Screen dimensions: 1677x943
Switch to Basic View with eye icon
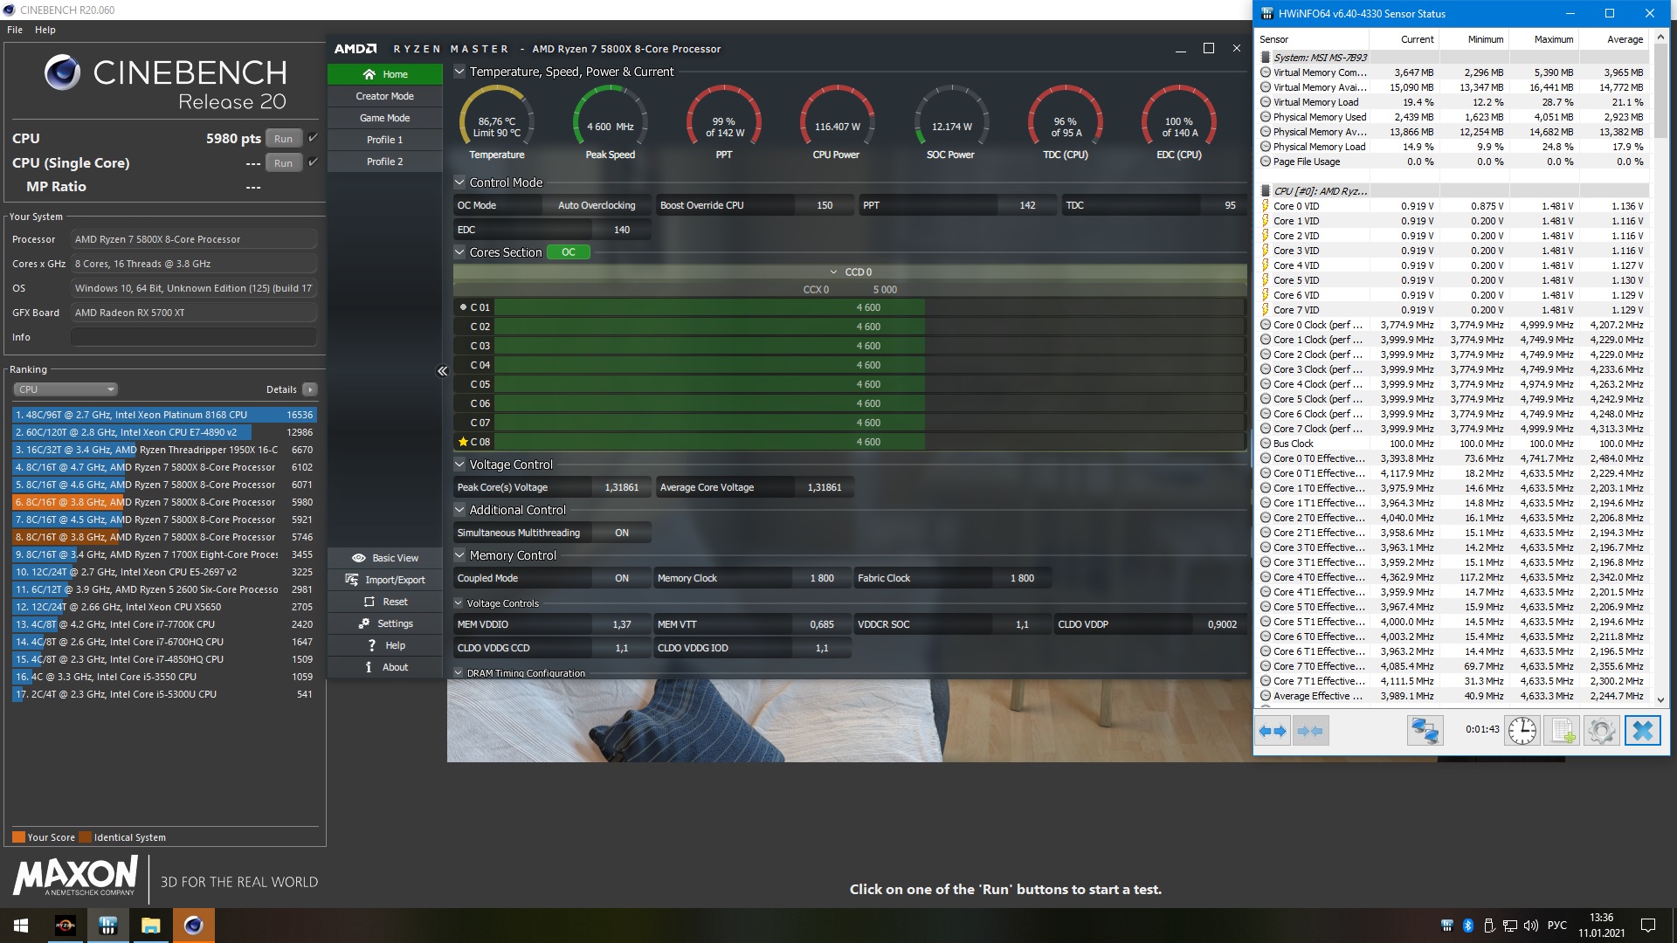point(385,558)
